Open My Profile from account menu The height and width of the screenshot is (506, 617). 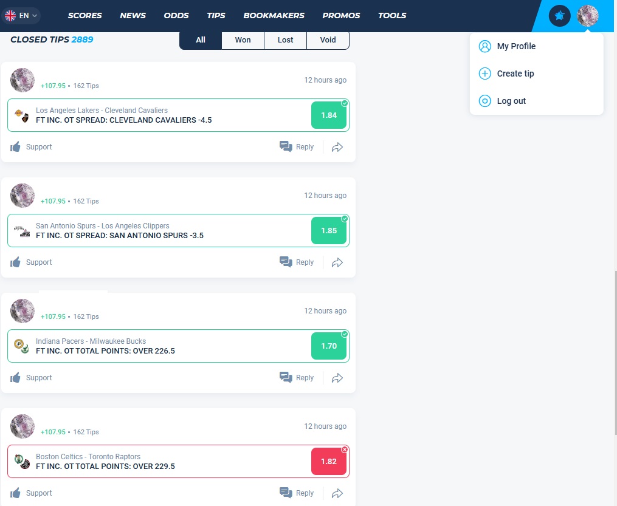[x=515, y=46]
